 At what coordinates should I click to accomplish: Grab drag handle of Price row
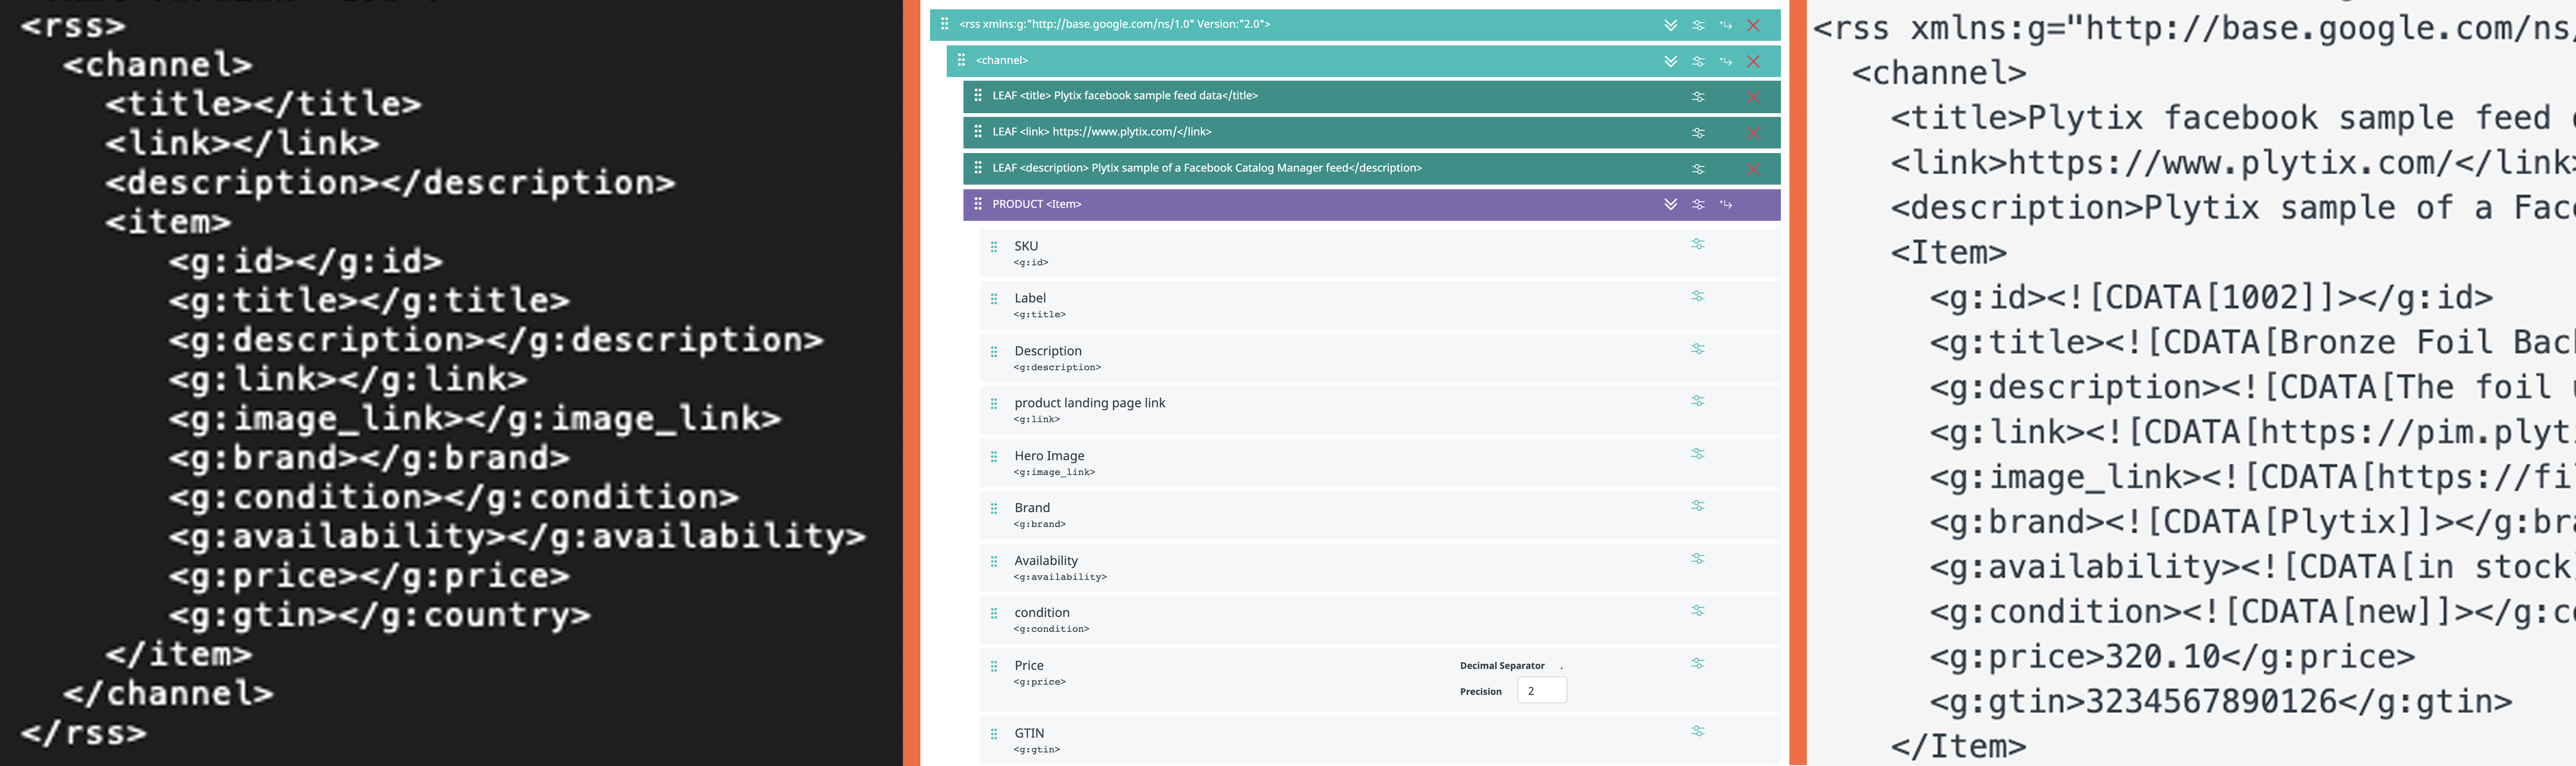[x=994, y=667]
